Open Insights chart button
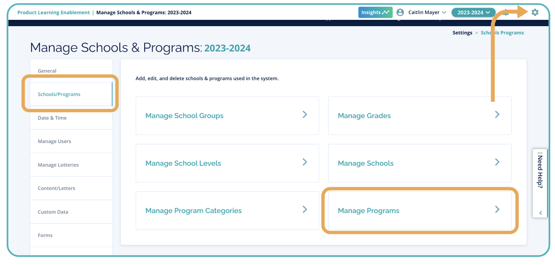This screenshot has width=555, height=265. (x=375, y=12)
